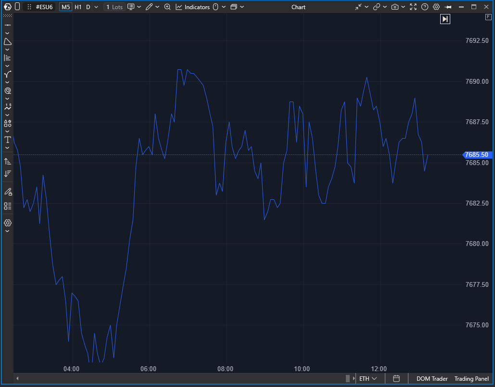The image size is (495, 387).
Task: Expand the volume profile tools chevron
Action: coord(8,66)
